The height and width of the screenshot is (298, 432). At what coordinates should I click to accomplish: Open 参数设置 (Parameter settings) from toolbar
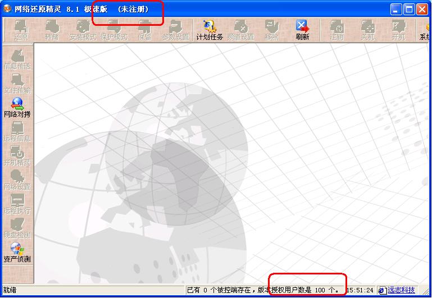click(x=176, y=30)
